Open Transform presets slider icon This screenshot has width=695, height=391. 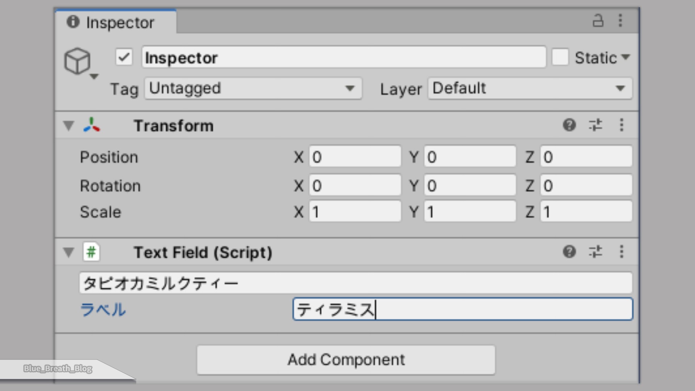[x=595, y=125]
